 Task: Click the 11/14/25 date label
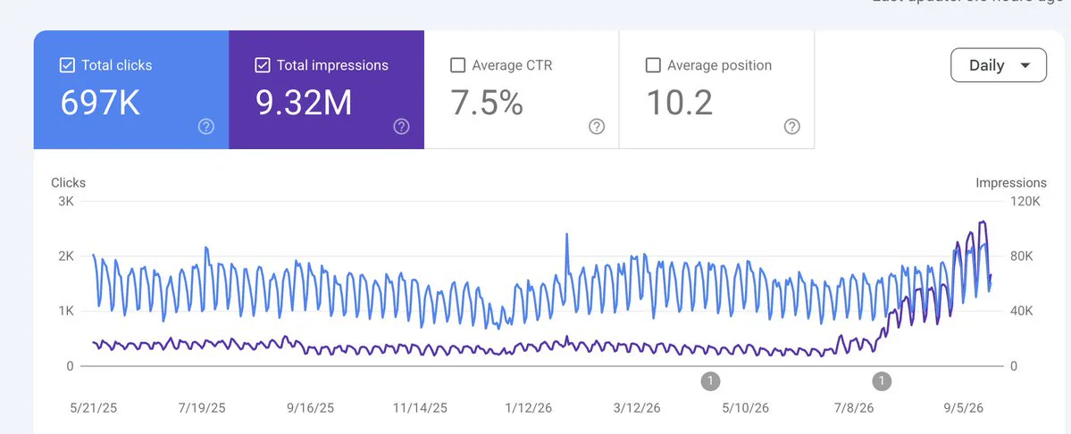420,408
